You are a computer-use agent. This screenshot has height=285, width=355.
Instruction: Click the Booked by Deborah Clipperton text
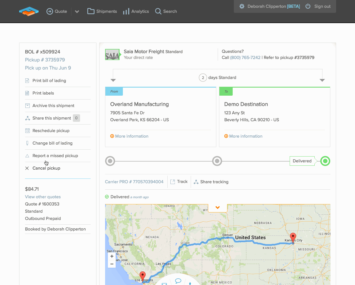click(55, 229)
